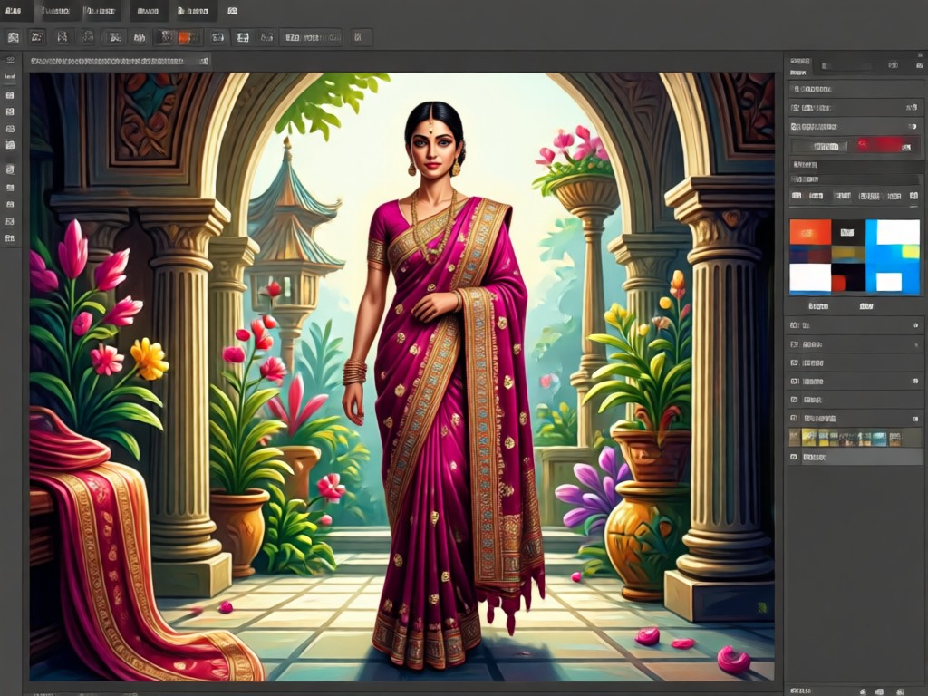Click the fourth icon in the options bar
This screenshot has width=928, height=696.
[88, 37]
